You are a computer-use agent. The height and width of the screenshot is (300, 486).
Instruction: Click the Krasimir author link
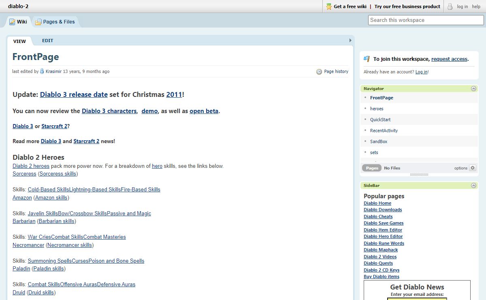[x=53, y=71]
